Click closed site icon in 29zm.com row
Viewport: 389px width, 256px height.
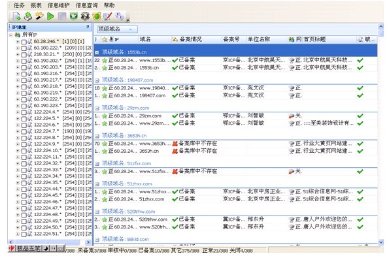pos(292,116)
